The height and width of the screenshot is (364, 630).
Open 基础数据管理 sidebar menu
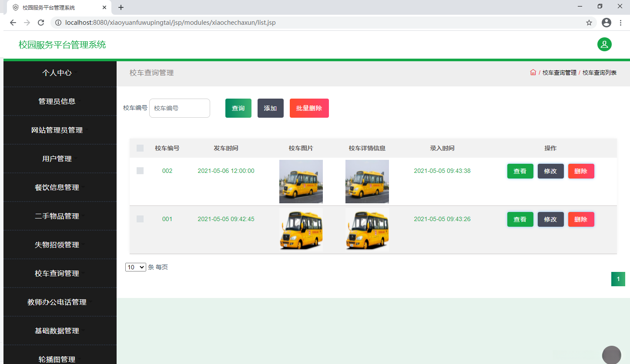pos(60,331)
